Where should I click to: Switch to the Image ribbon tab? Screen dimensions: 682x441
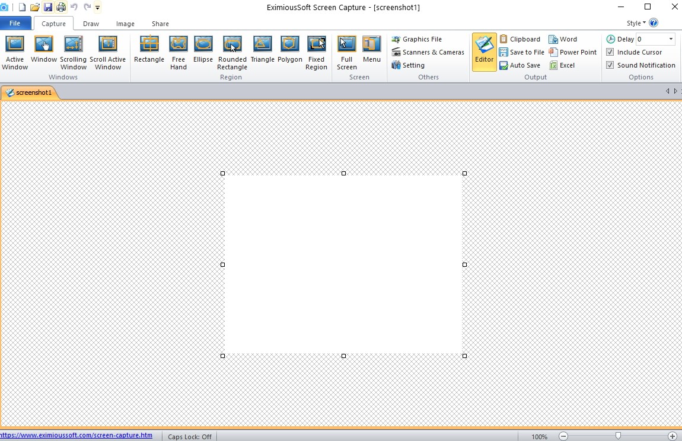125,24
